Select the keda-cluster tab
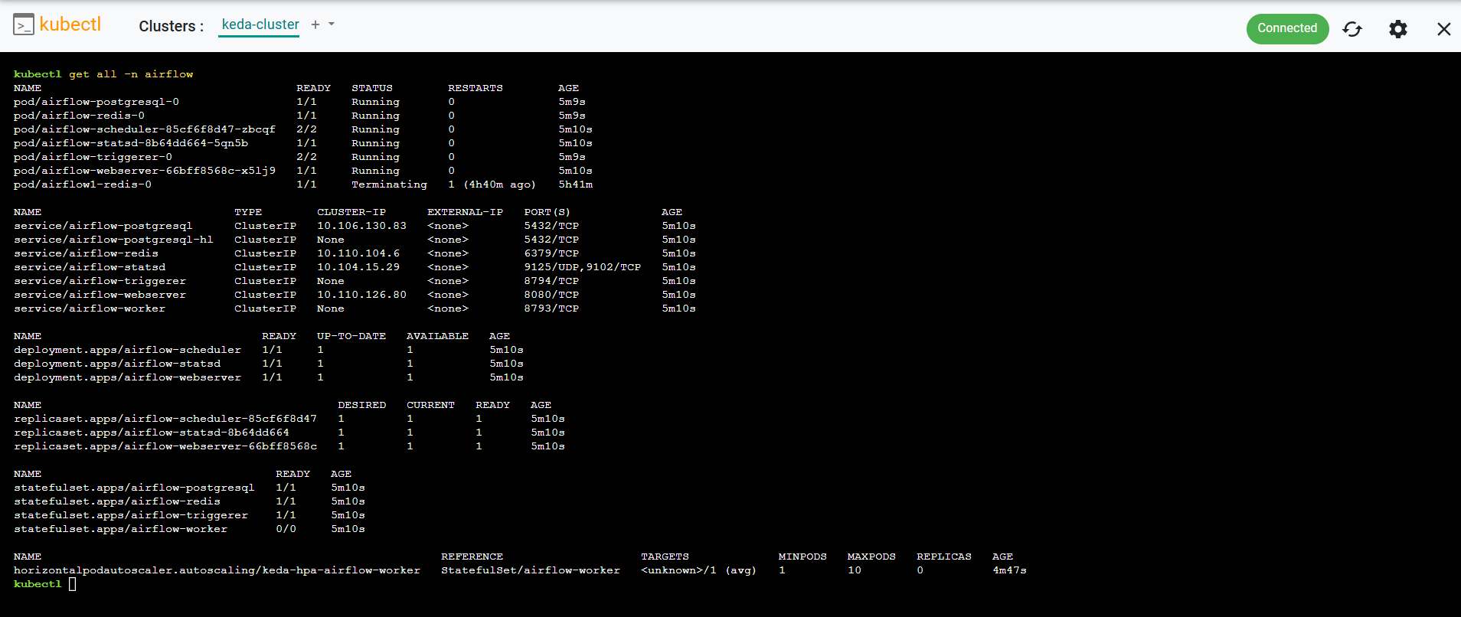Screen dimensions: 1461x617 tap(260, 24)
